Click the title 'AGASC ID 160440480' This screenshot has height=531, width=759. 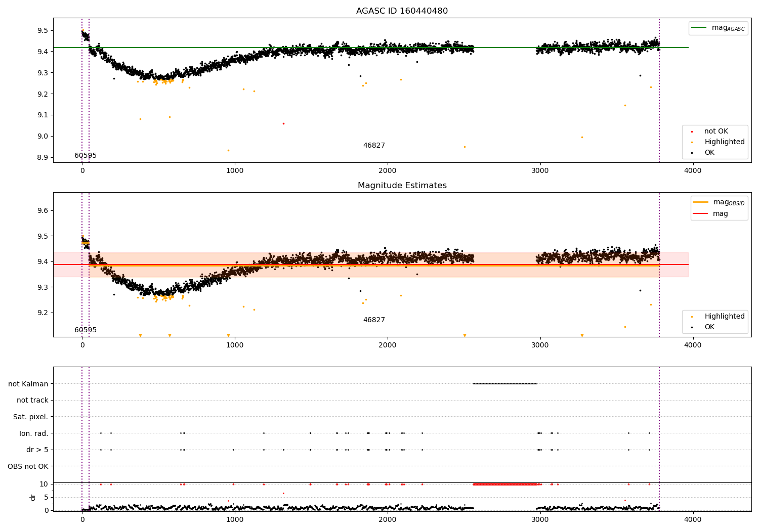tap(402, 11)
